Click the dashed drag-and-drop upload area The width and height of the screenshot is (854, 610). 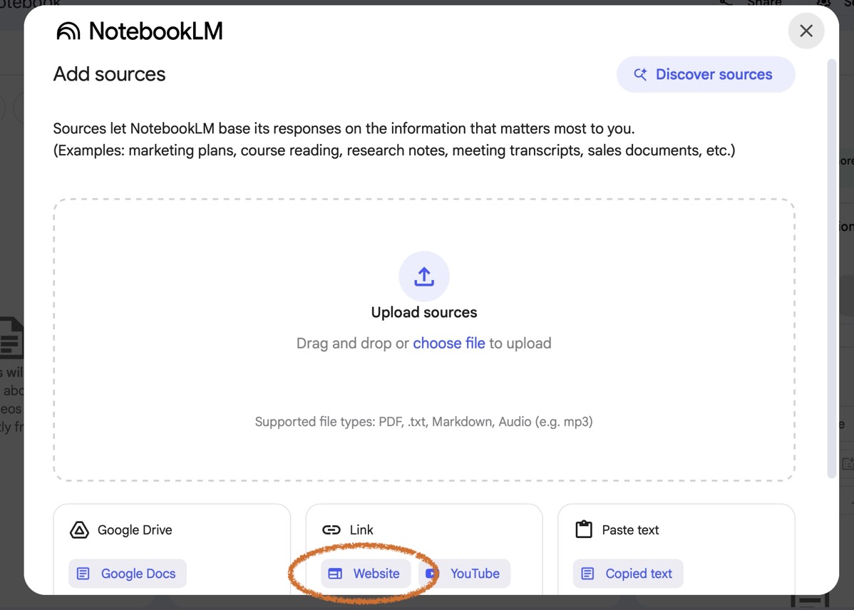pos(423,340)
